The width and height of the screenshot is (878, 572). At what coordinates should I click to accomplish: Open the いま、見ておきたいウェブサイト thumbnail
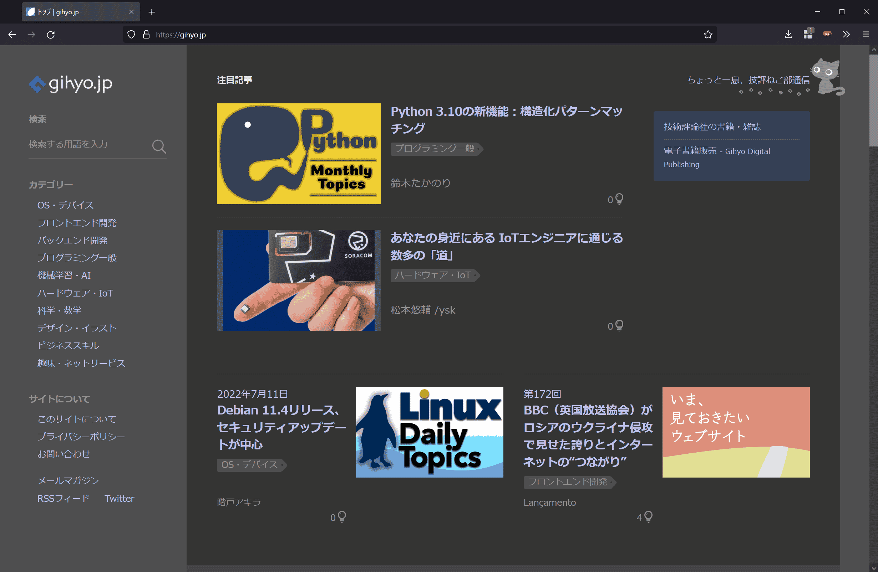click(736, 432)
